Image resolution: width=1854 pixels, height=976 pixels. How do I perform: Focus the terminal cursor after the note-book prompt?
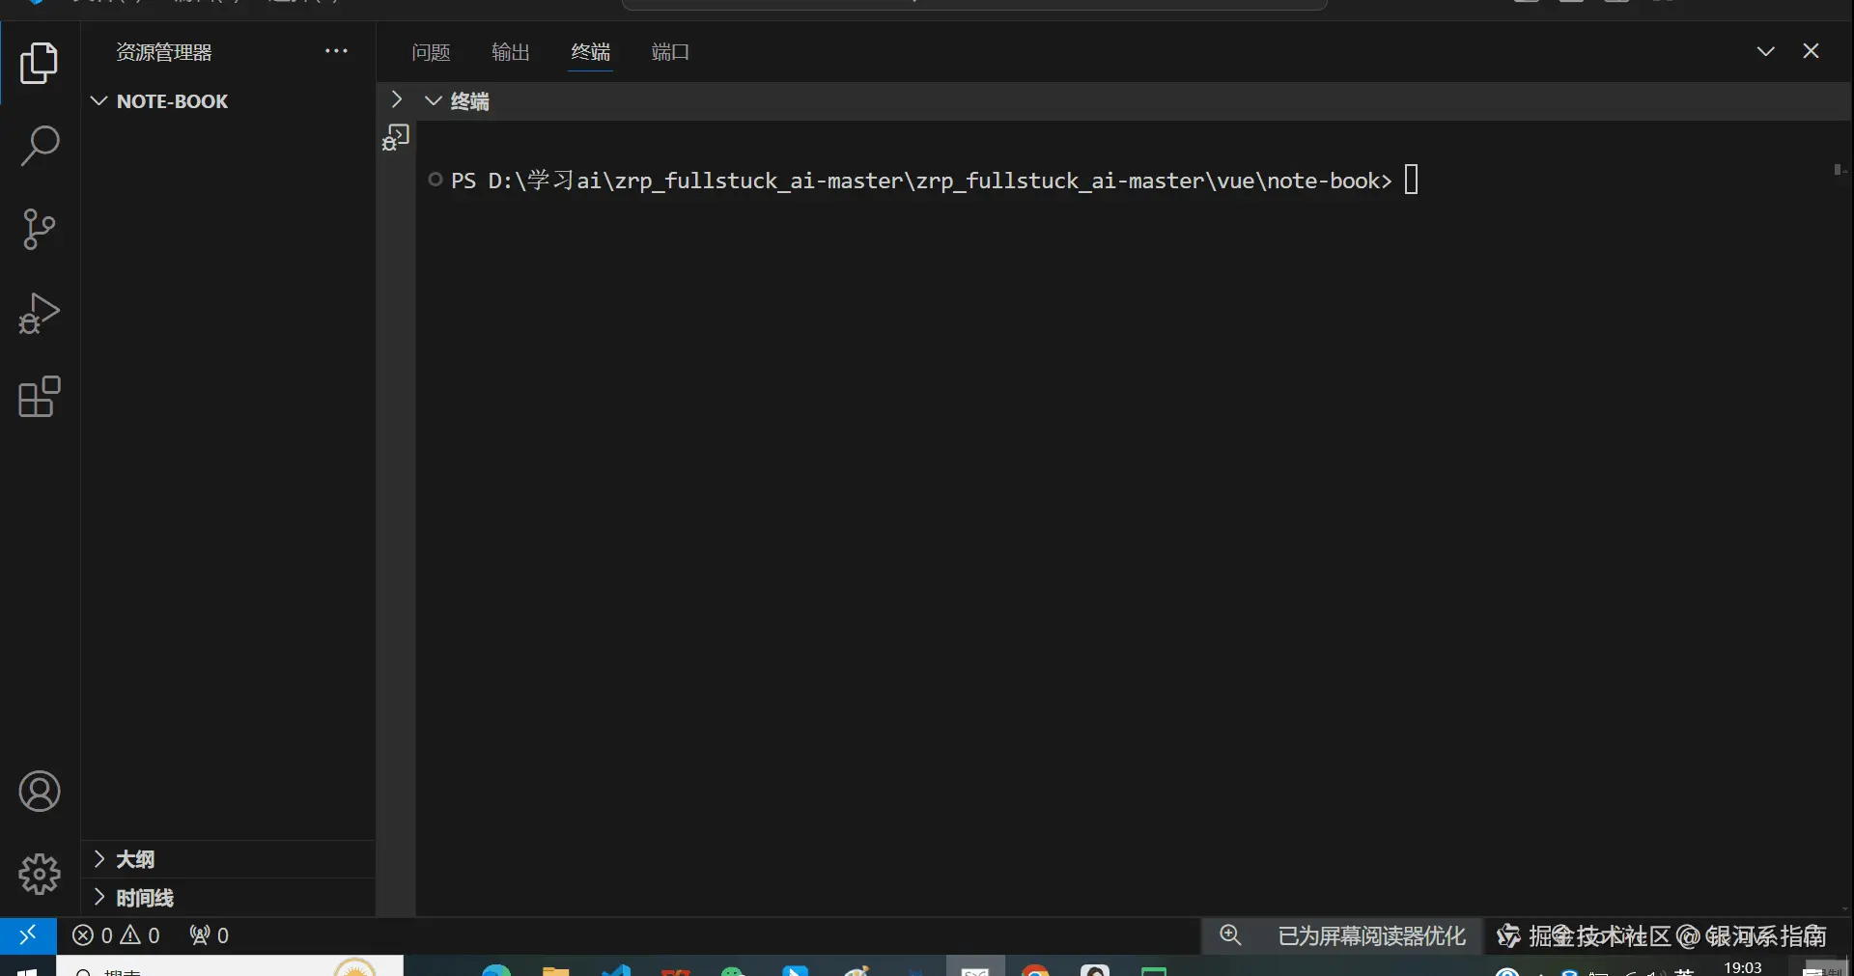point(1411,180)
